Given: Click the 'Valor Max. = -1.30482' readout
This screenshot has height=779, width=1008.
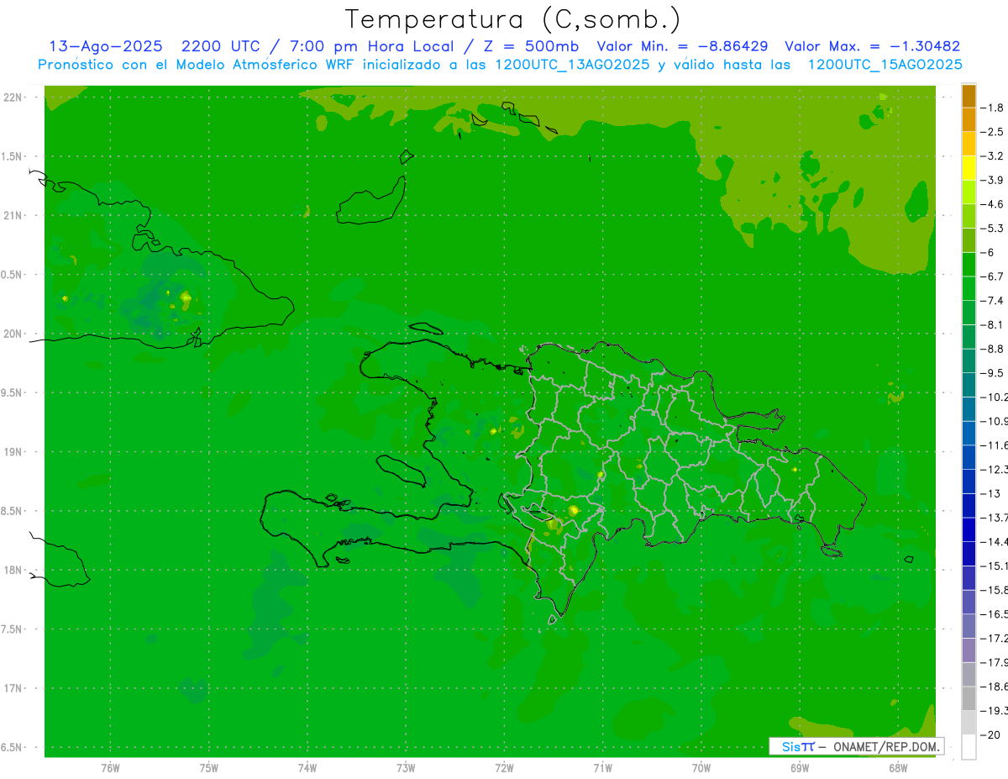Looking at the screenshot, I should [873, 46].
